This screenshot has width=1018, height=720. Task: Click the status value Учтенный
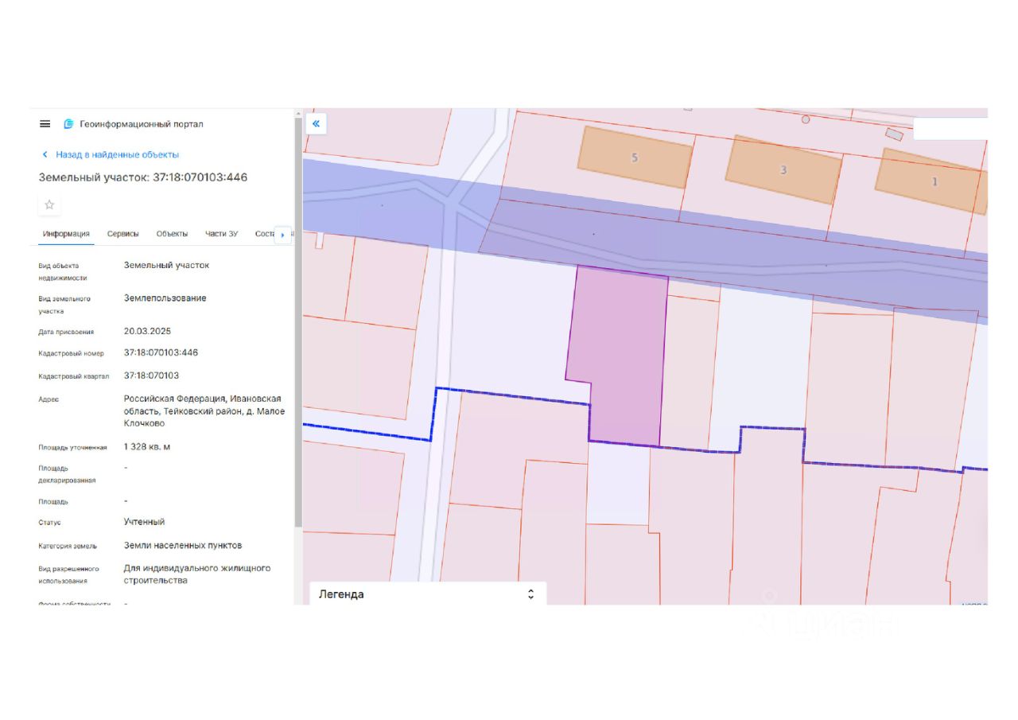click(144, 522)
